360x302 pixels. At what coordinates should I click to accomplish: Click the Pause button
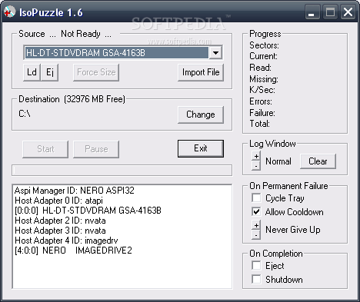pos(96,149)
